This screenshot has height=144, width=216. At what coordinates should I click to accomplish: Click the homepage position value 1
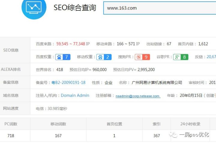pos(114,136)
